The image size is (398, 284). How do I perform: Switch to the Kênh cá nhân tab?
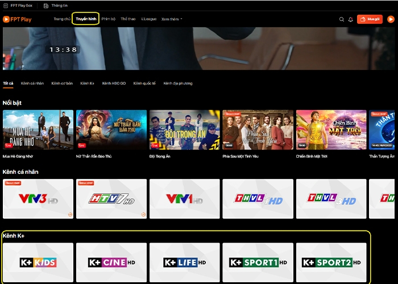pos(32,83)
